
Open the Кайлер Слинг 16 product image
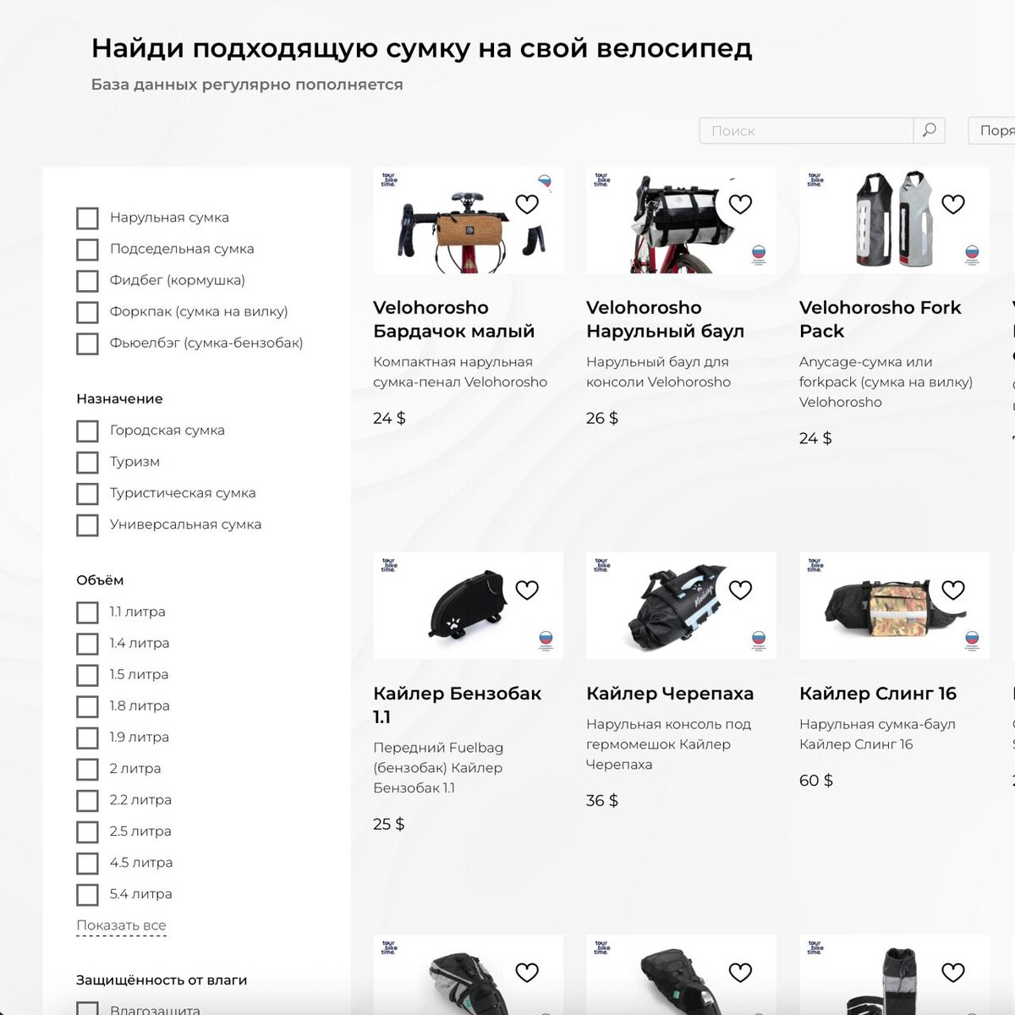(x=894, y=606)
